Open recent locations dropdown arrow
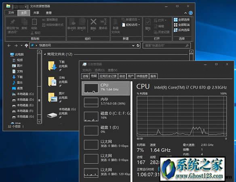 (x=21, y=45)
